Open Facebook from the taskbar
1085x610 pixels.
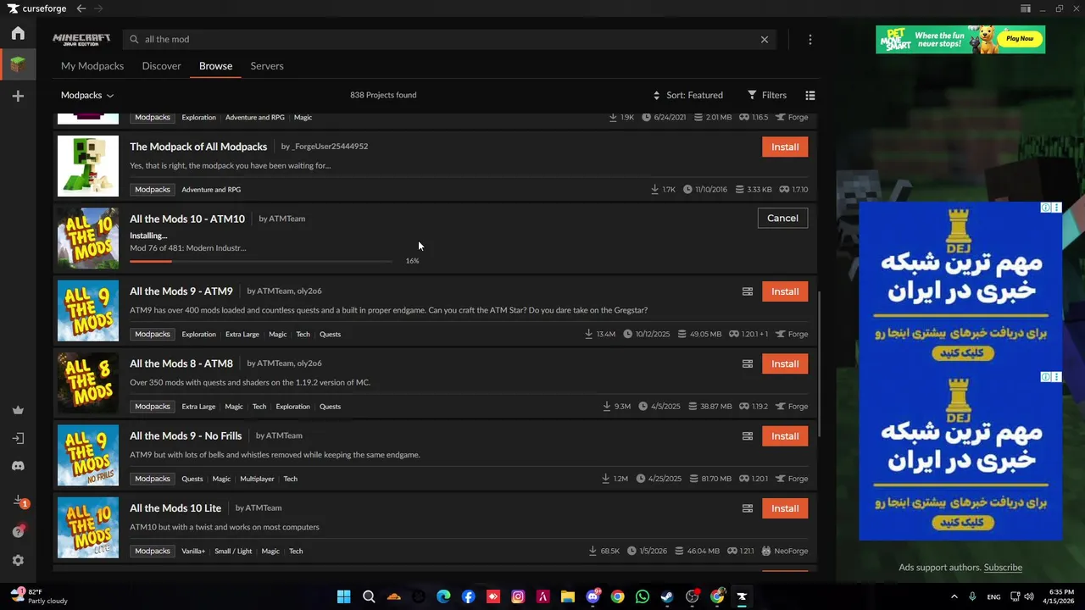pyautogui.click(x=468, y=596)
